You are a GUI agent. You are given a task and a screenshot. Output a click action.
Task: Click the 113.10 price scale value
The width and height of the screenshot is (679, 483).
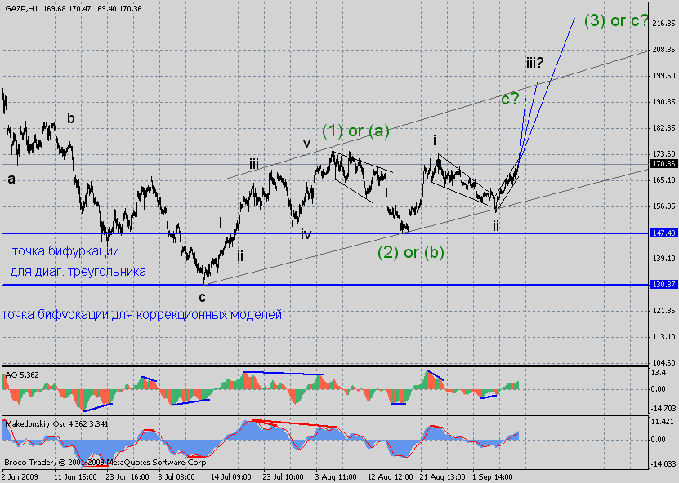(663, 337)
